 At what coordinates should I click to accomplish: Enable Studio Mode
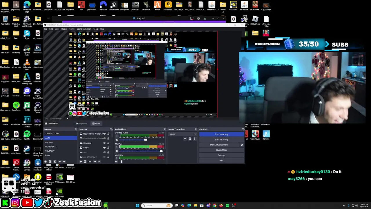pos(221,150)
